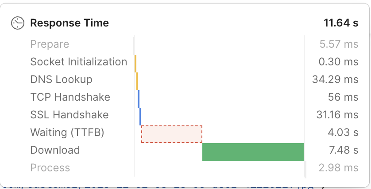The width and height of the screenshot is (371, 189).
Task: Click the 7.48 s Download value
Action: click(x=344, y=150)
